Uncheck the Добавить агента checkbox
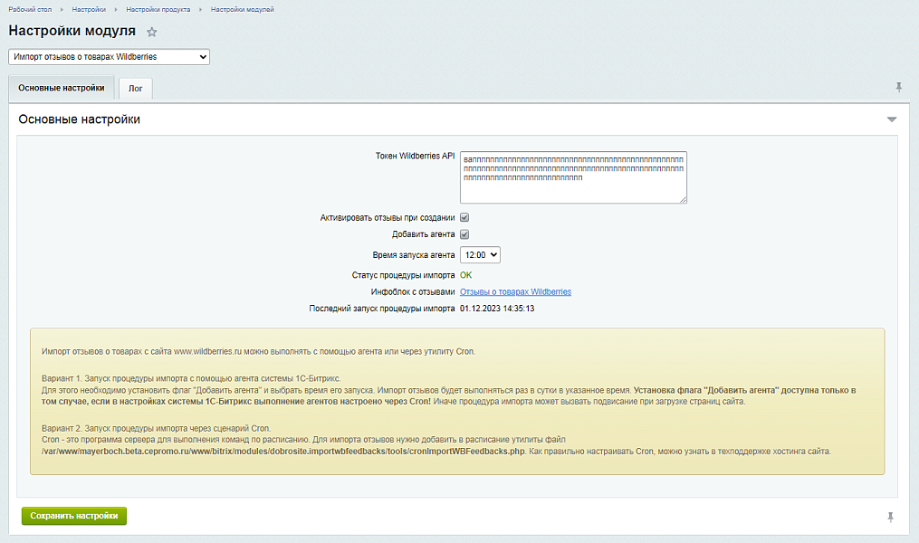Viewport: 919px width, 543px height. 464,234
